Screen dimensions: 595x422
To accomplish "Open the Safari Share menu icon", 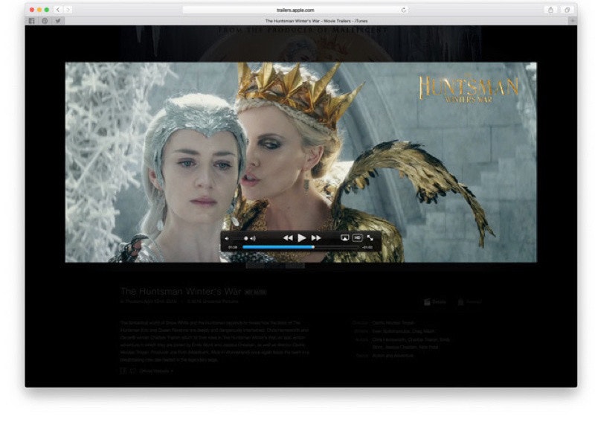I will coord(550,10).
